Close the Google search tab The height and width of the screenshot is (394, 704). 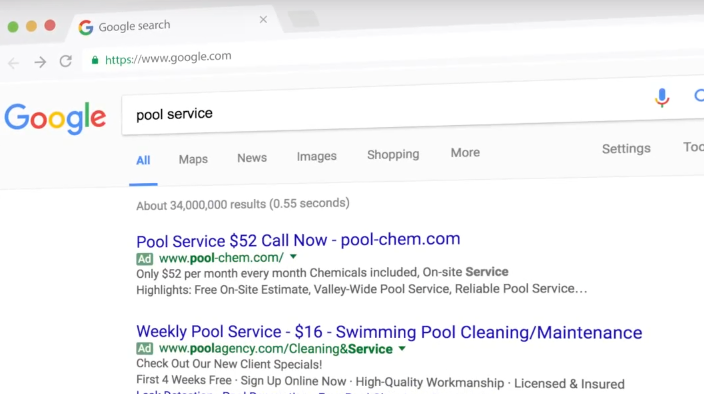click(263, 20)
